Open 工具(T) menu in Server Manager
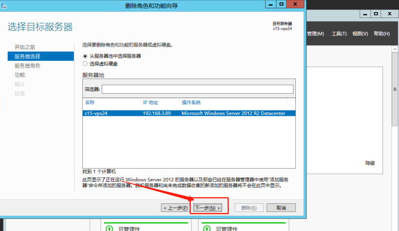The height and width of the screenshot is (231, 399). coord(339,34)
